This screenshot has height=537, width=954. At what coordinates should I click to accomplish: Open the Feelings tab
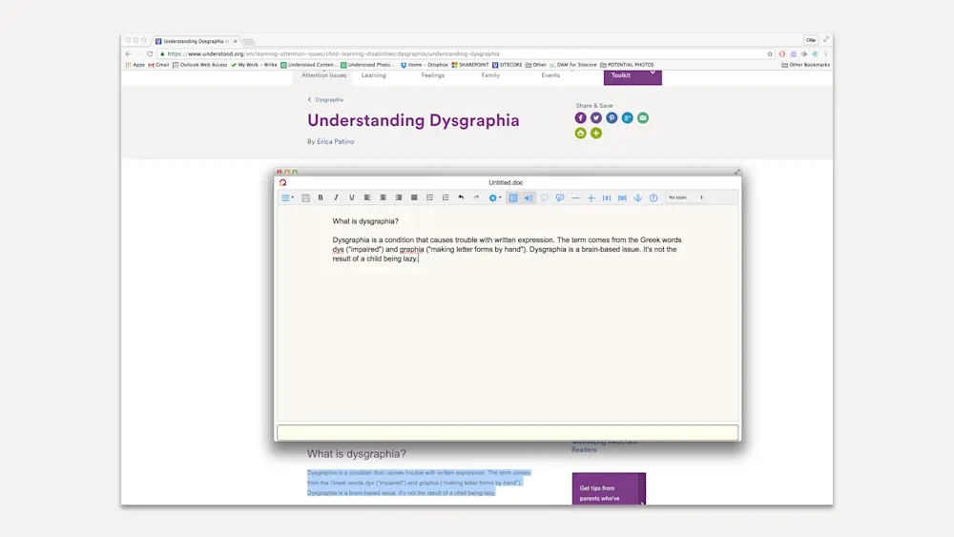point(432,75)
